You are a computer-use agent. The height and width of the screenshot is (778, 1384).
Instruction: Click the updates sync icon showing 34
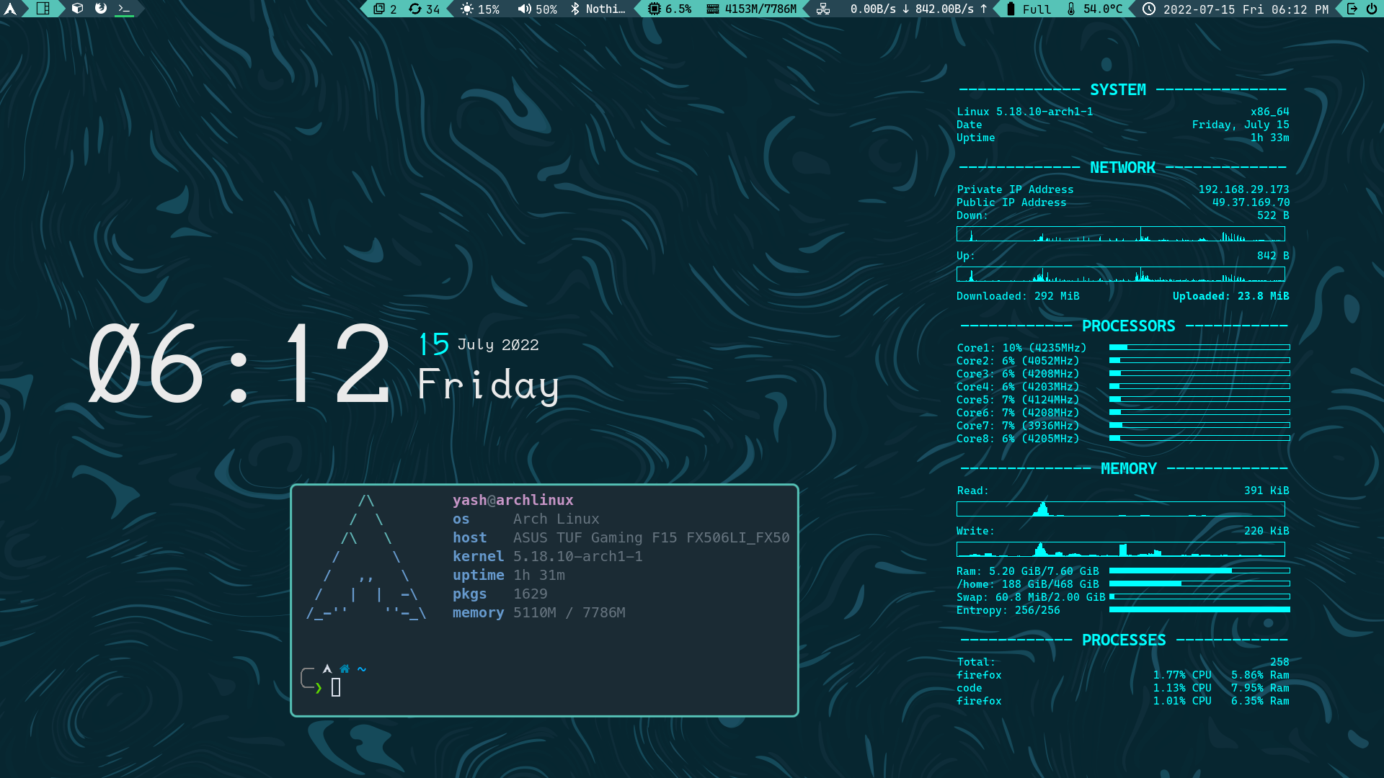tap(424, 9)
